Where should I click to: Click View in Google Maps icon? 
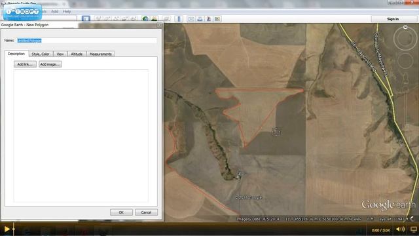[x=217, y=19]
